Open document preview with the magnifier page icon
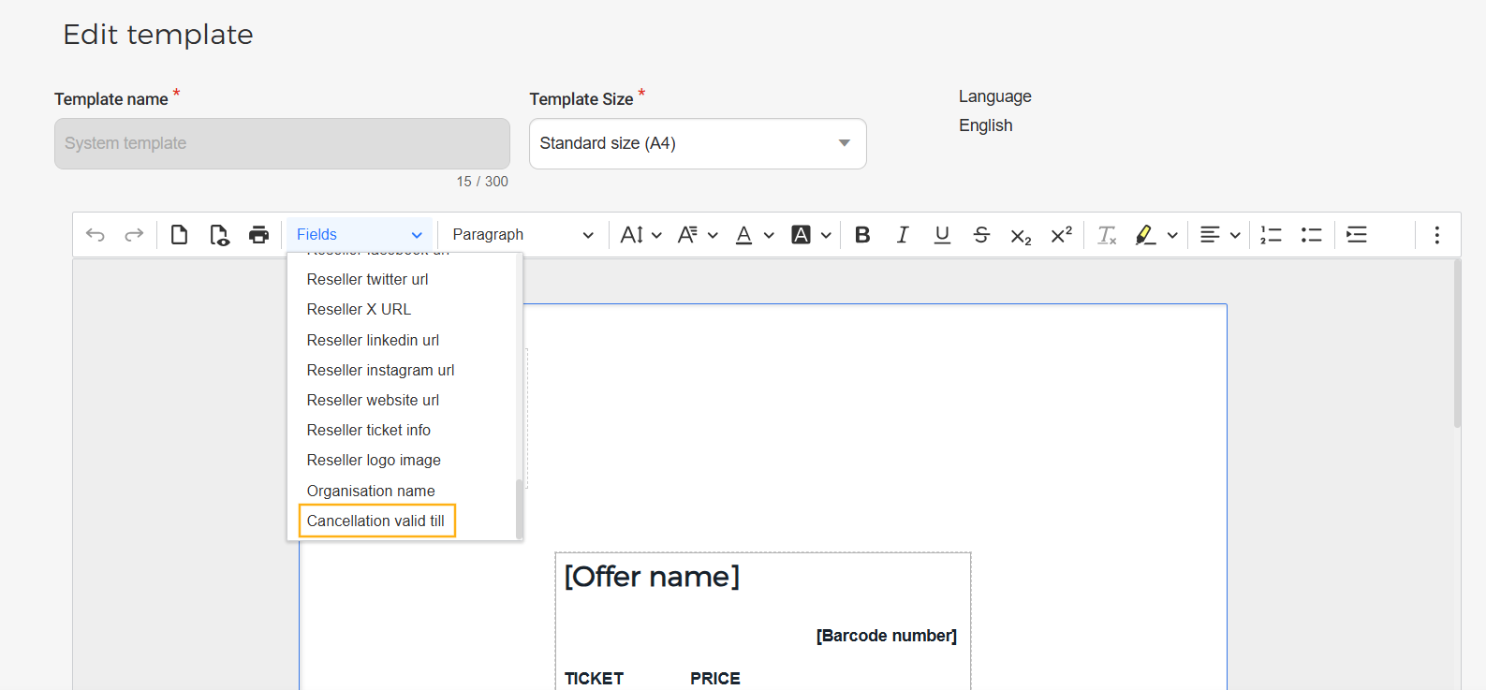The image size is (1486, 690). click(219, 235)
